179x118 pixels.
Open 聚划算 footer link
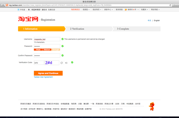click(x=86, y=104)
